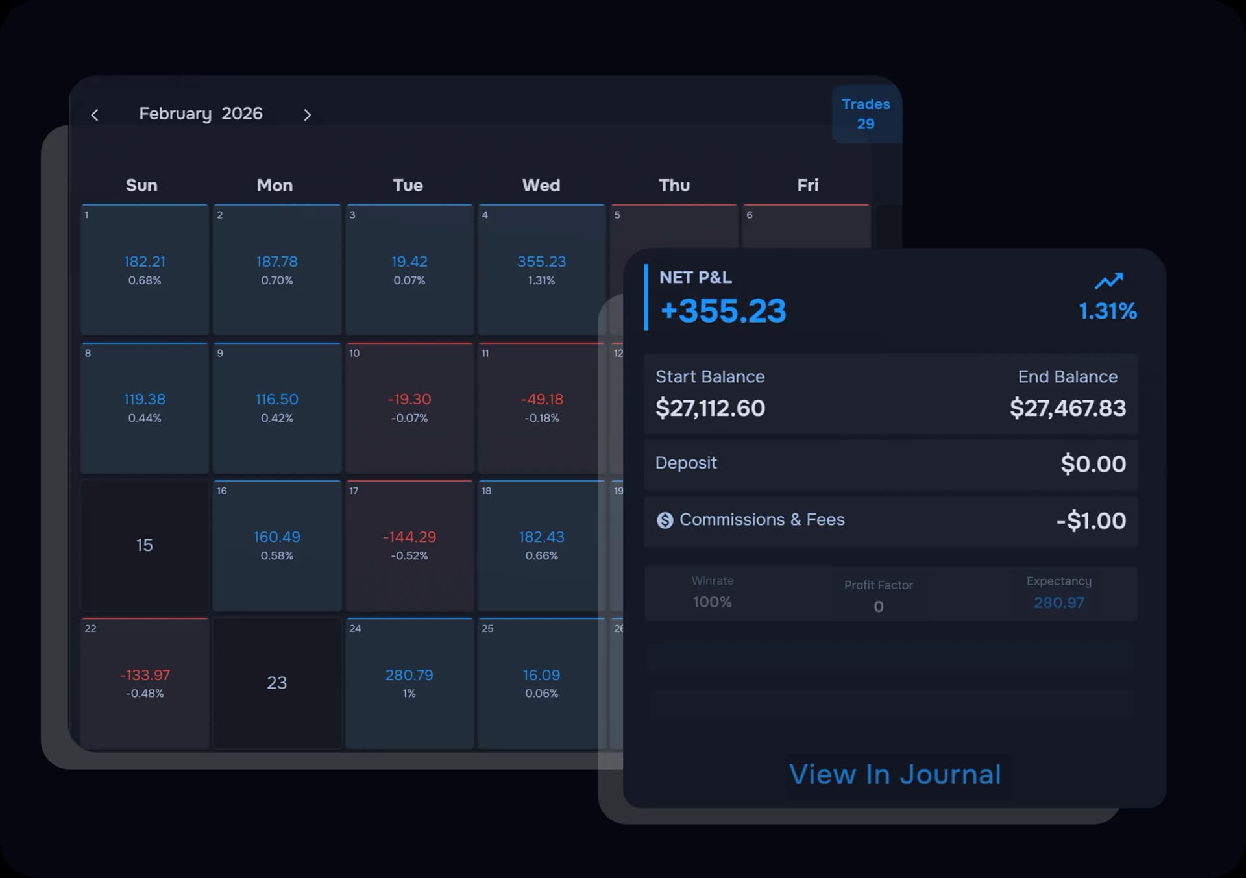Click the dollar coin icon beside Commissions & Fees
This screenshot has width=1246, height=878.
tap(665, 520)
